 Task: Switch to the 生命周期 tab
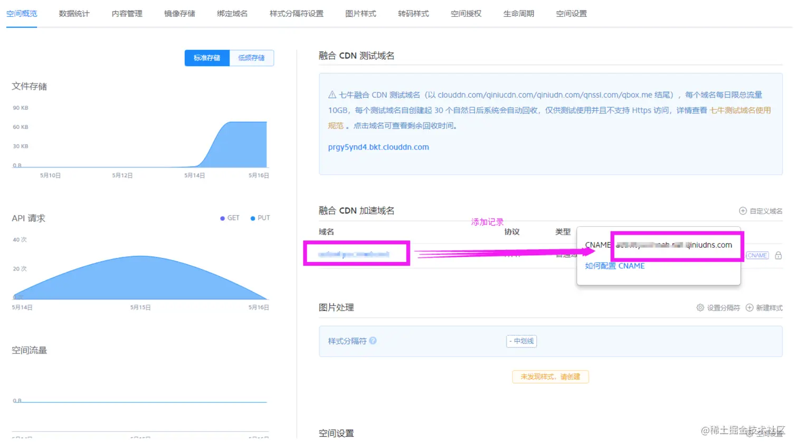519,14
